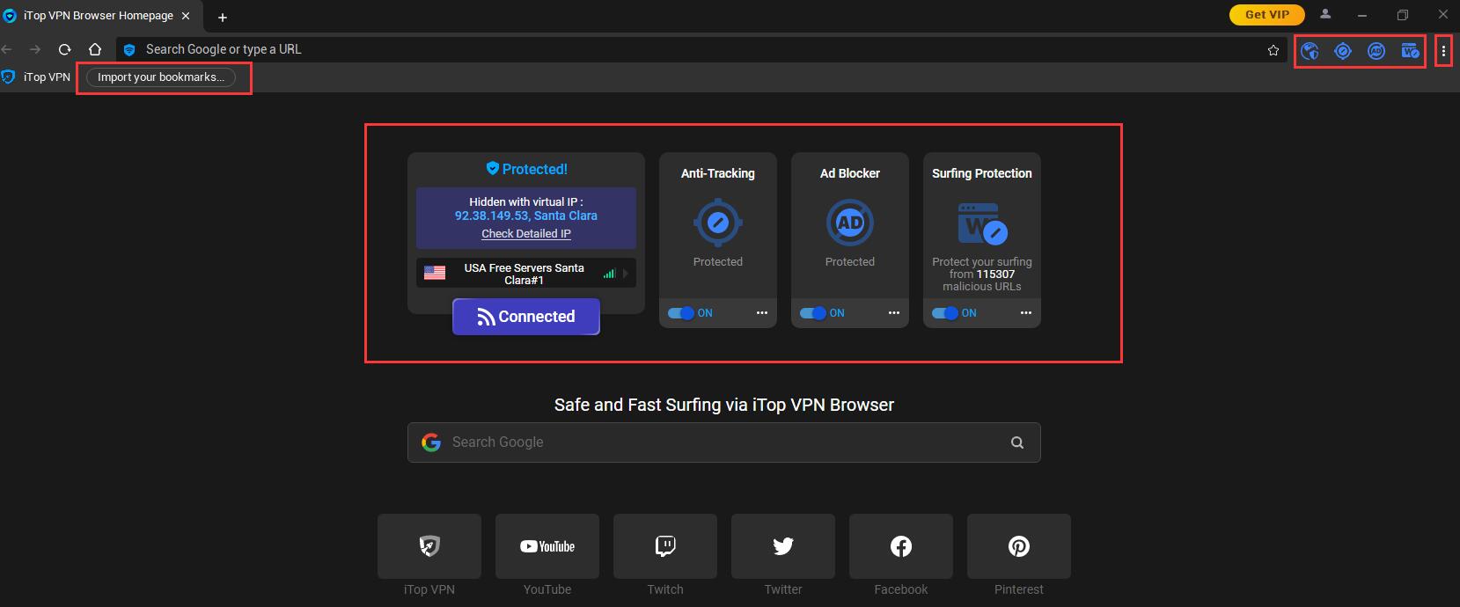Open the Twitter shortcut tile

coord(783,546)
